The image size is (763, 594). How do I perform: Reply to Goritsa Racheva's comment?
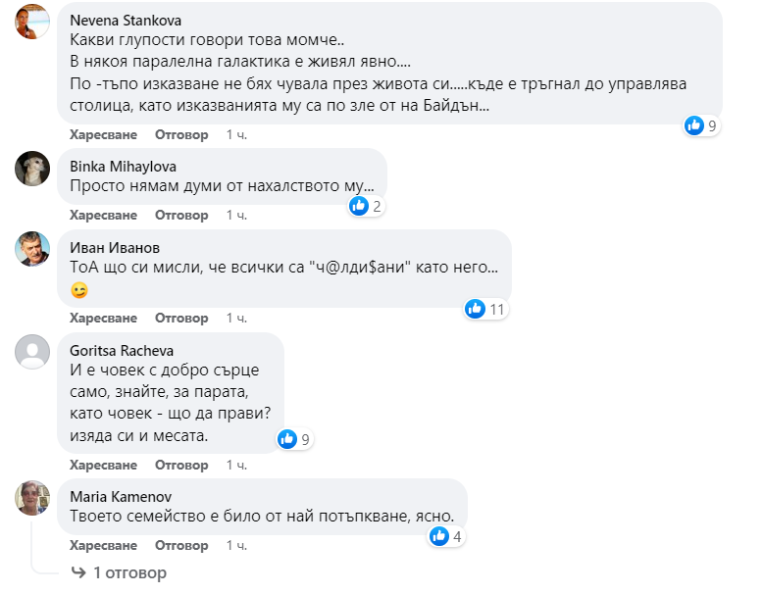[x=182, y=464]
